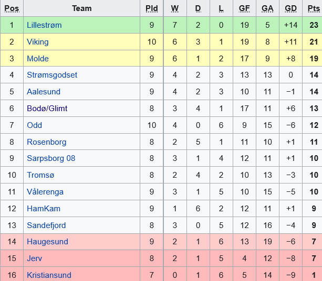This screenshot has height=281, width=322.
Task: Select the Tromsø team link
Action: pos(40,175)
